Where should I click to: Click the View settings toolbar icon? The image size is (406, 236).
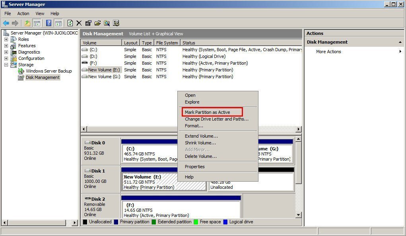(116, 23)
